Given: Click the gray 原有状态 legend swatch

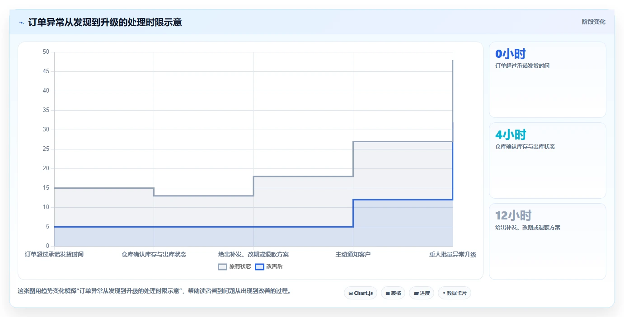Looking at the screenshot, I should coord(222,266).
